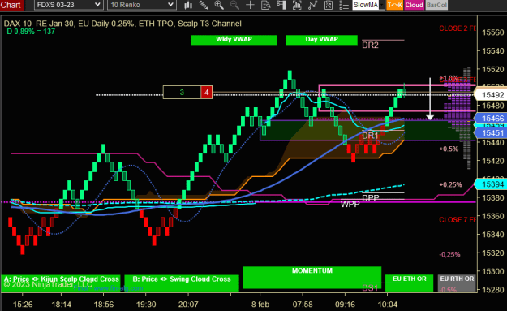Click the WPP pivot label
The width and height of the screenshot is (507, 311).
coord(350,204)
